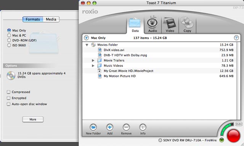Click the DVD disc icon in Options
Viewport: 244px width, 146px height.
pyautogui.click(x=11, y=76)
